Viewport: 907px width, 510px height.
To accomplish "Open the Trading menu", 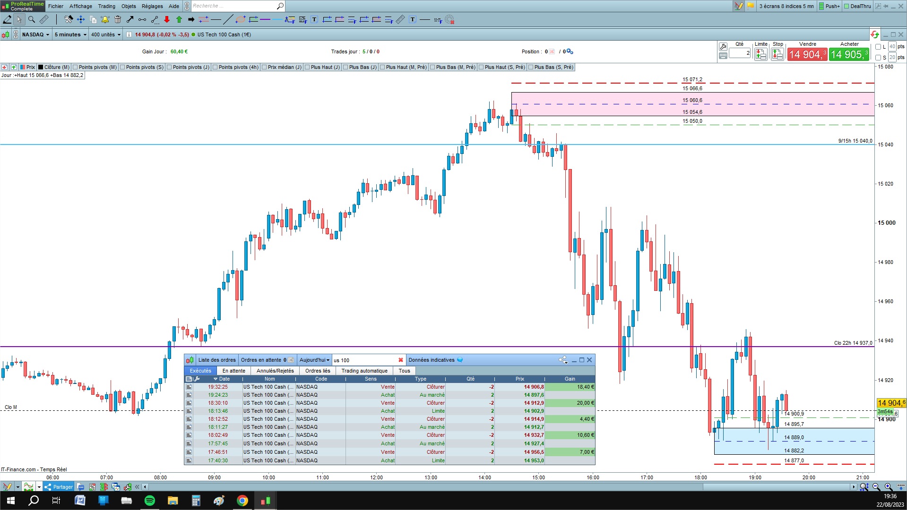I will [x=106, y=6].
